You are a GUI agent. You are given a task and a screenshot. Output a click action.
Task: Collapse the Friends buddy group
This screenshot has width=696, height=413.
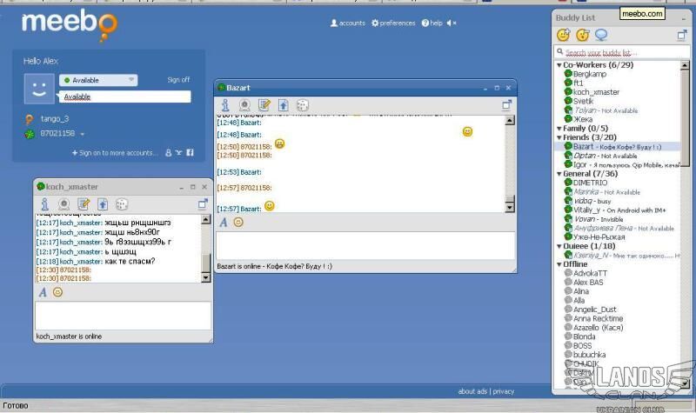(x=559, y=137)
